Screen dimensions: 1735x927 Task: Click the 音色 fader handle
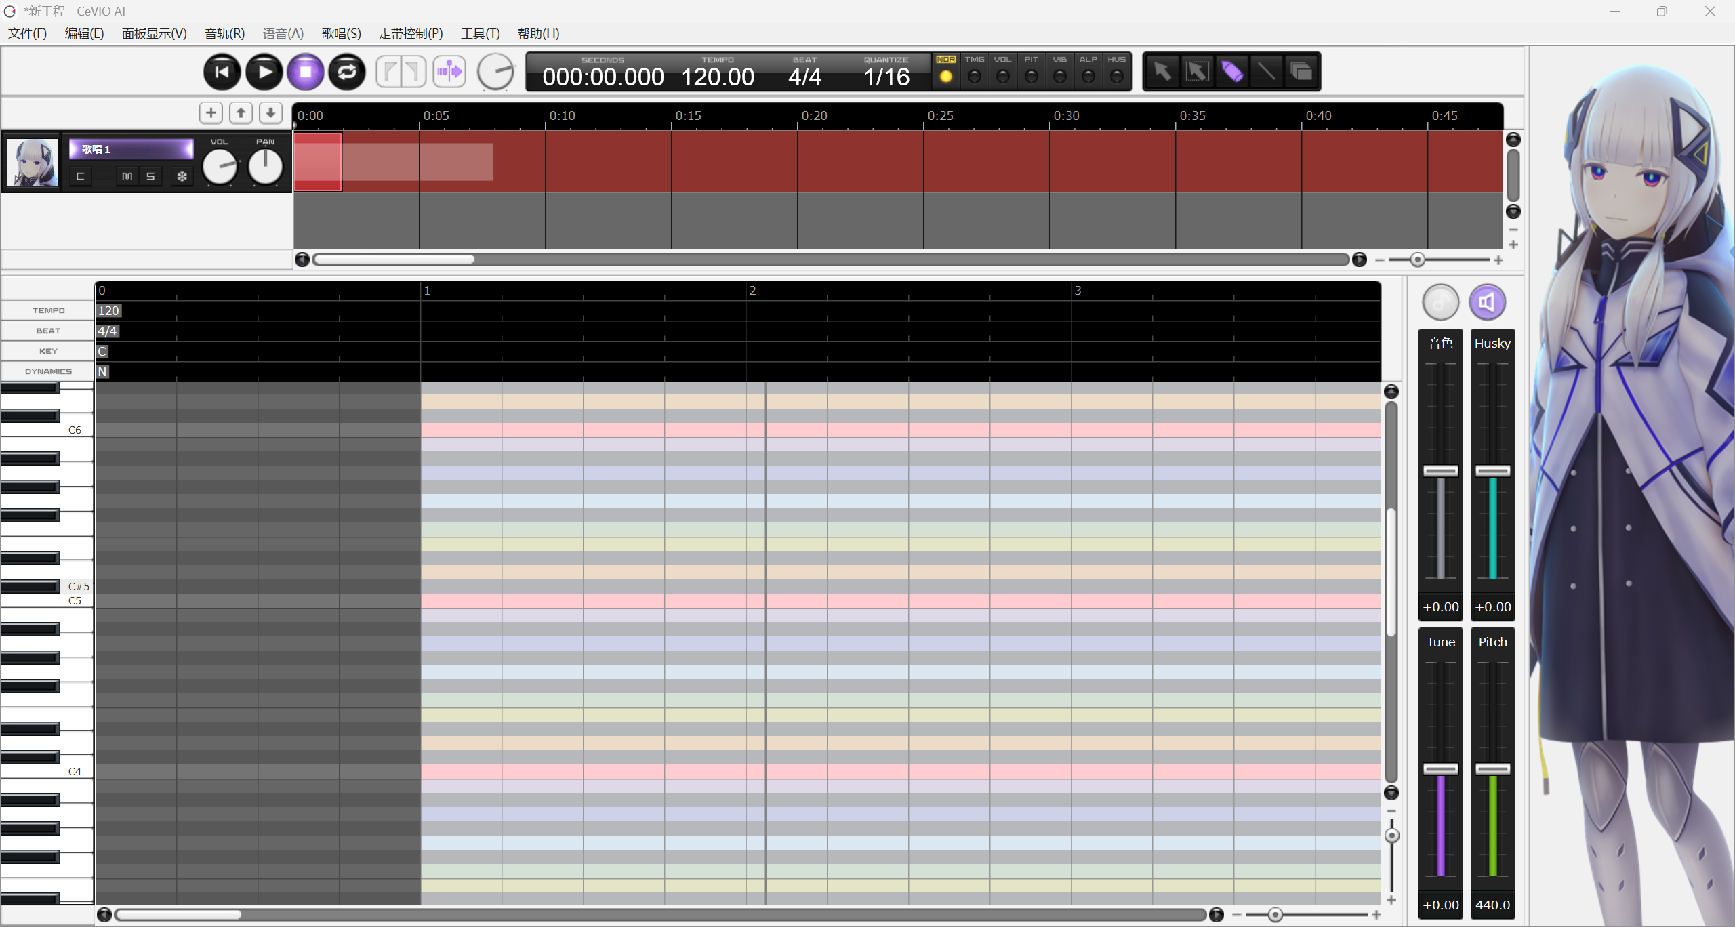(1440, 471)
